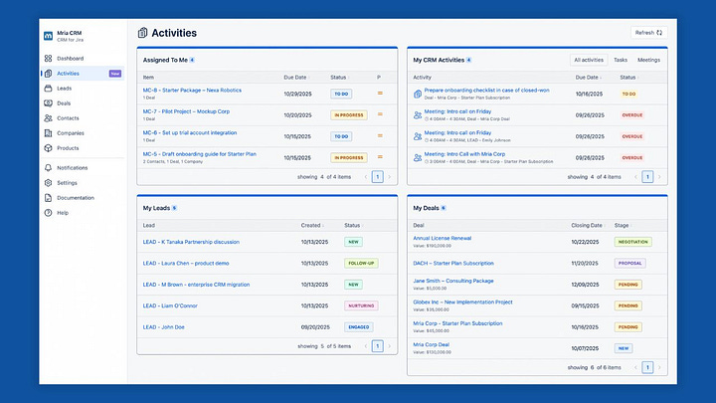Screen dimensions: 716x403
Task: Click page 1 in My Leads pagination
Action: coord(377,346)
